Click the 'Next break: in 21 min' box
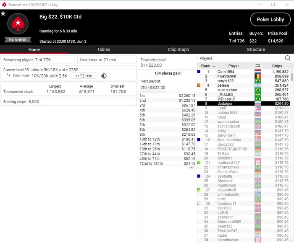This screenshot has height=243, width=294. point(107,59)
